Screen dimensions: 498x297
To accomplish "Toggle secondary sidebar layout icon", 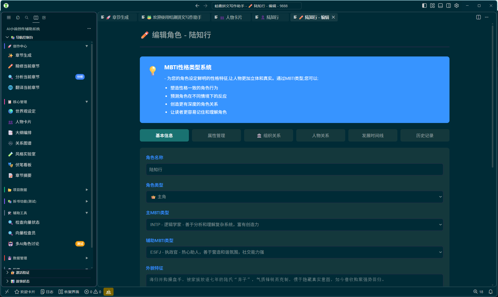I will tap(448, 6).
